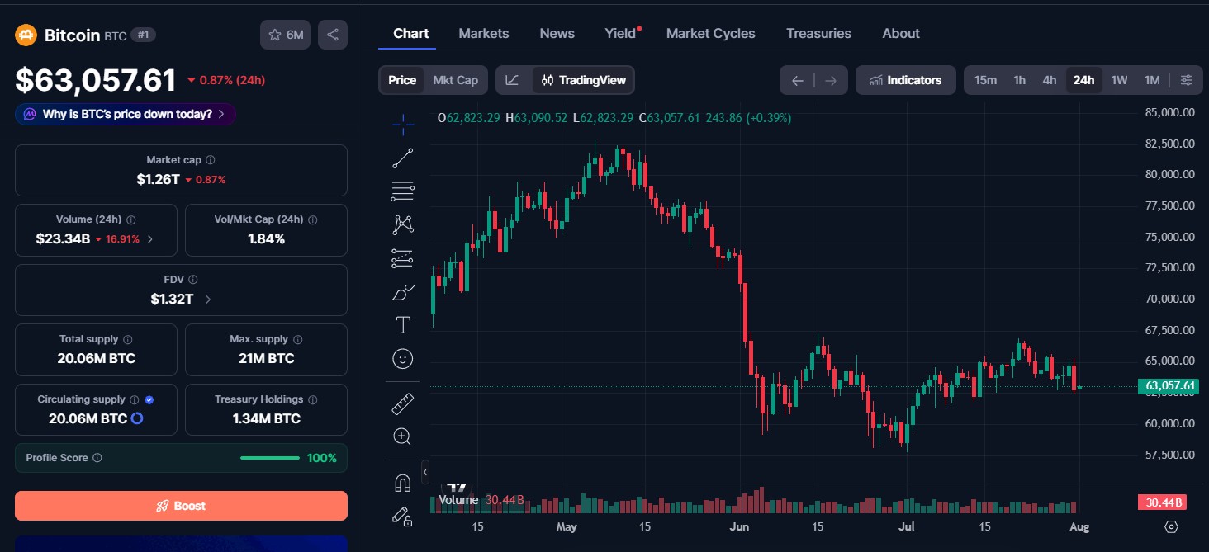Collapse the drawing toolbar with the arrow handle

coord(425,472)
